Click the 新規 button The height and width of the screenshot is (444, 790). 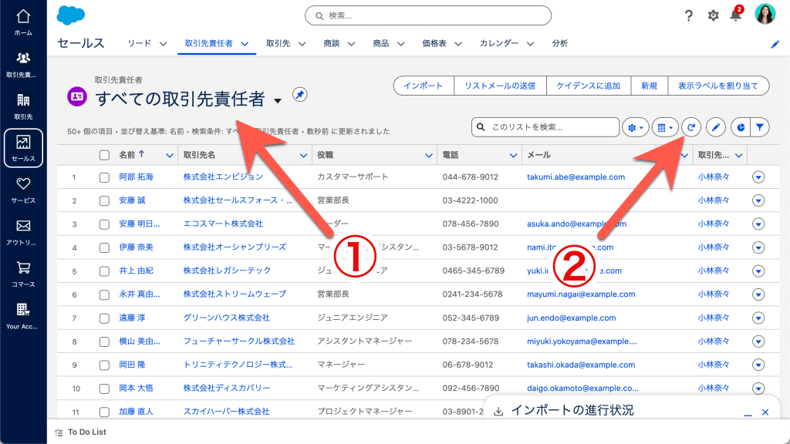click(649, 86)
